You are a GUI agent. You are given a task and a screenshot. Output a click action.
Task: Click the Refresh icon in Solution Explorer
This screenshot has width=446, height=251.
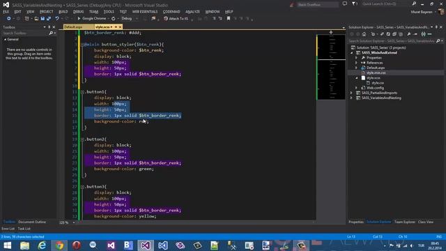(x=388, y=34)
